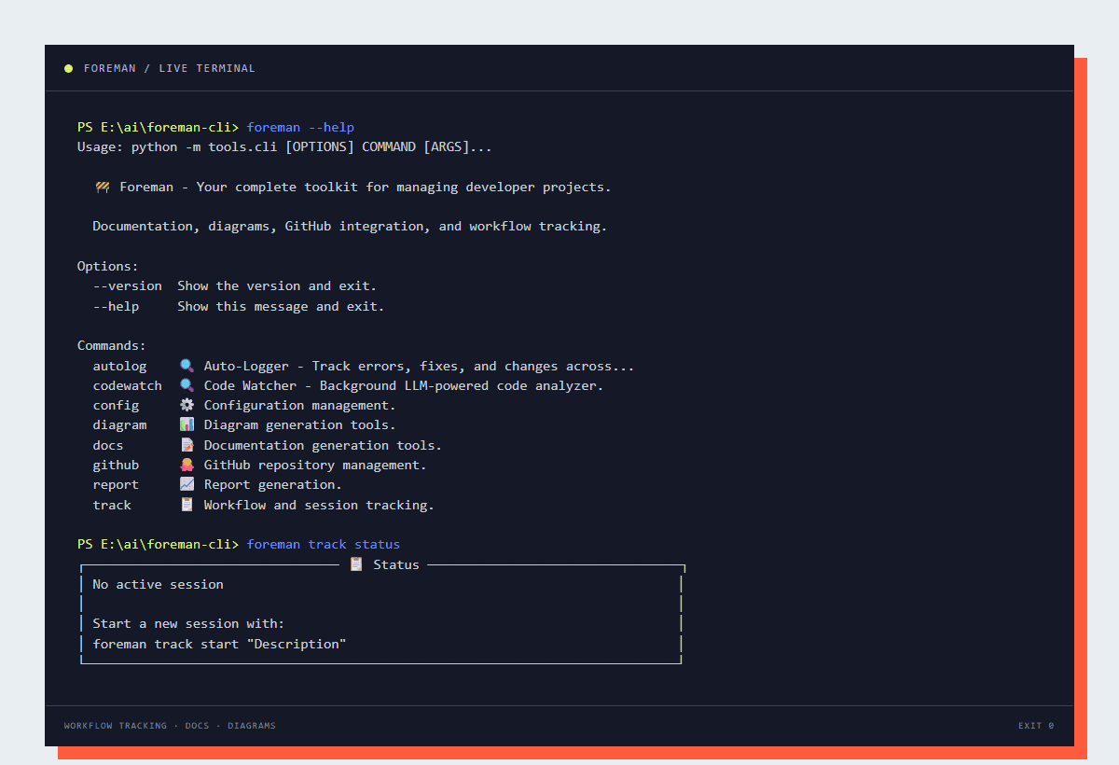1119x765 pixels.
Task: Click the 'autolog' command name
Action: point(119,366)
